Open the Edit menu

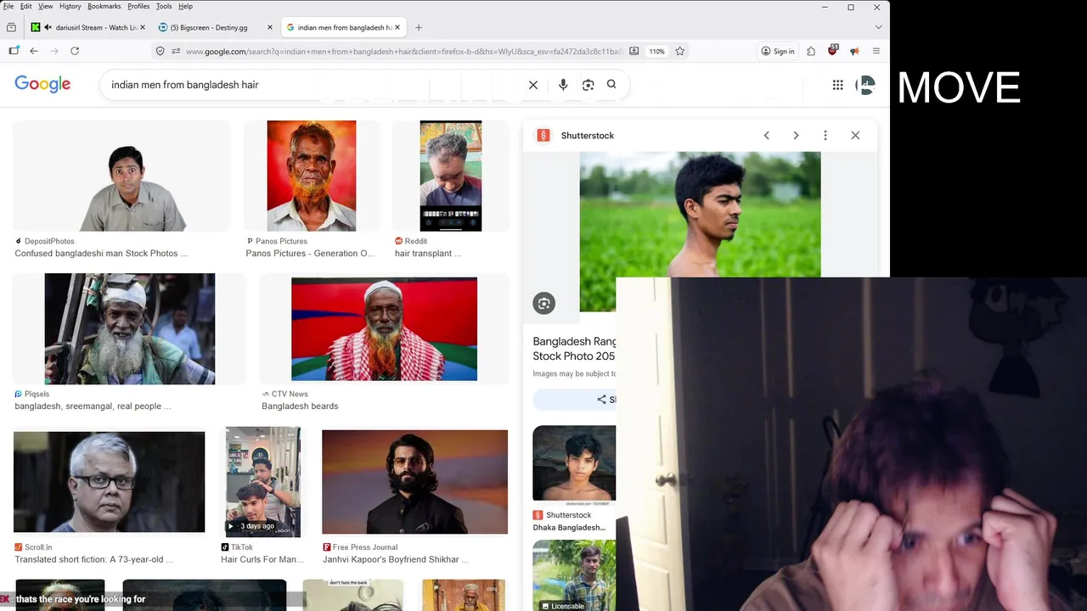click(26, 6)
